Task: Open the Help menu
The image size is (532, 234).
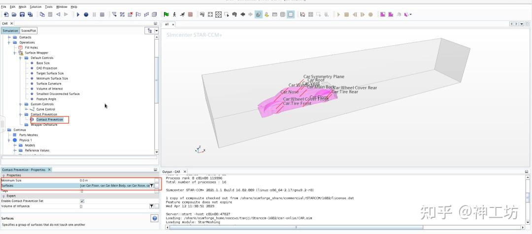Action: (x=74, y=7)
